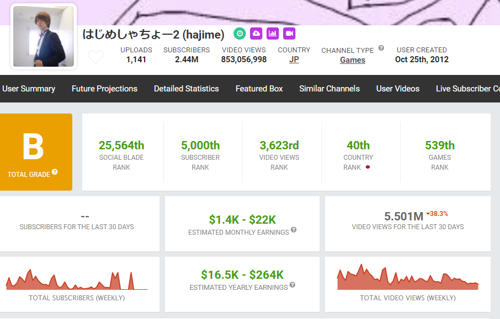This screenshot has height=319, width=500.
Task: Open help icon for Estimated Monthly Earnings
Action: click(x=294, y=230)
